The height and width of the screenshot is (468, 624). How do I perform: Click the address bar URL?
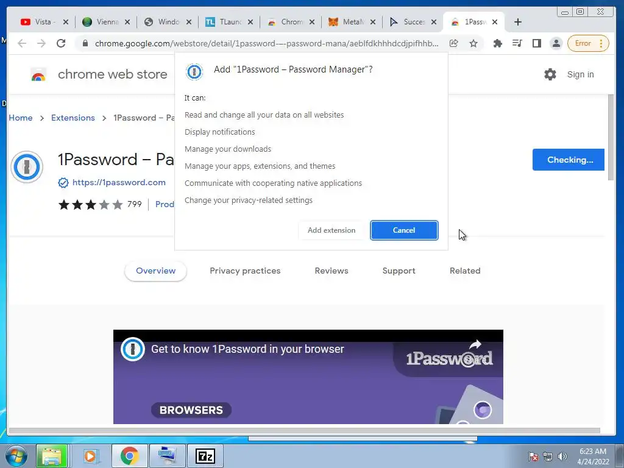pos(267,43)
